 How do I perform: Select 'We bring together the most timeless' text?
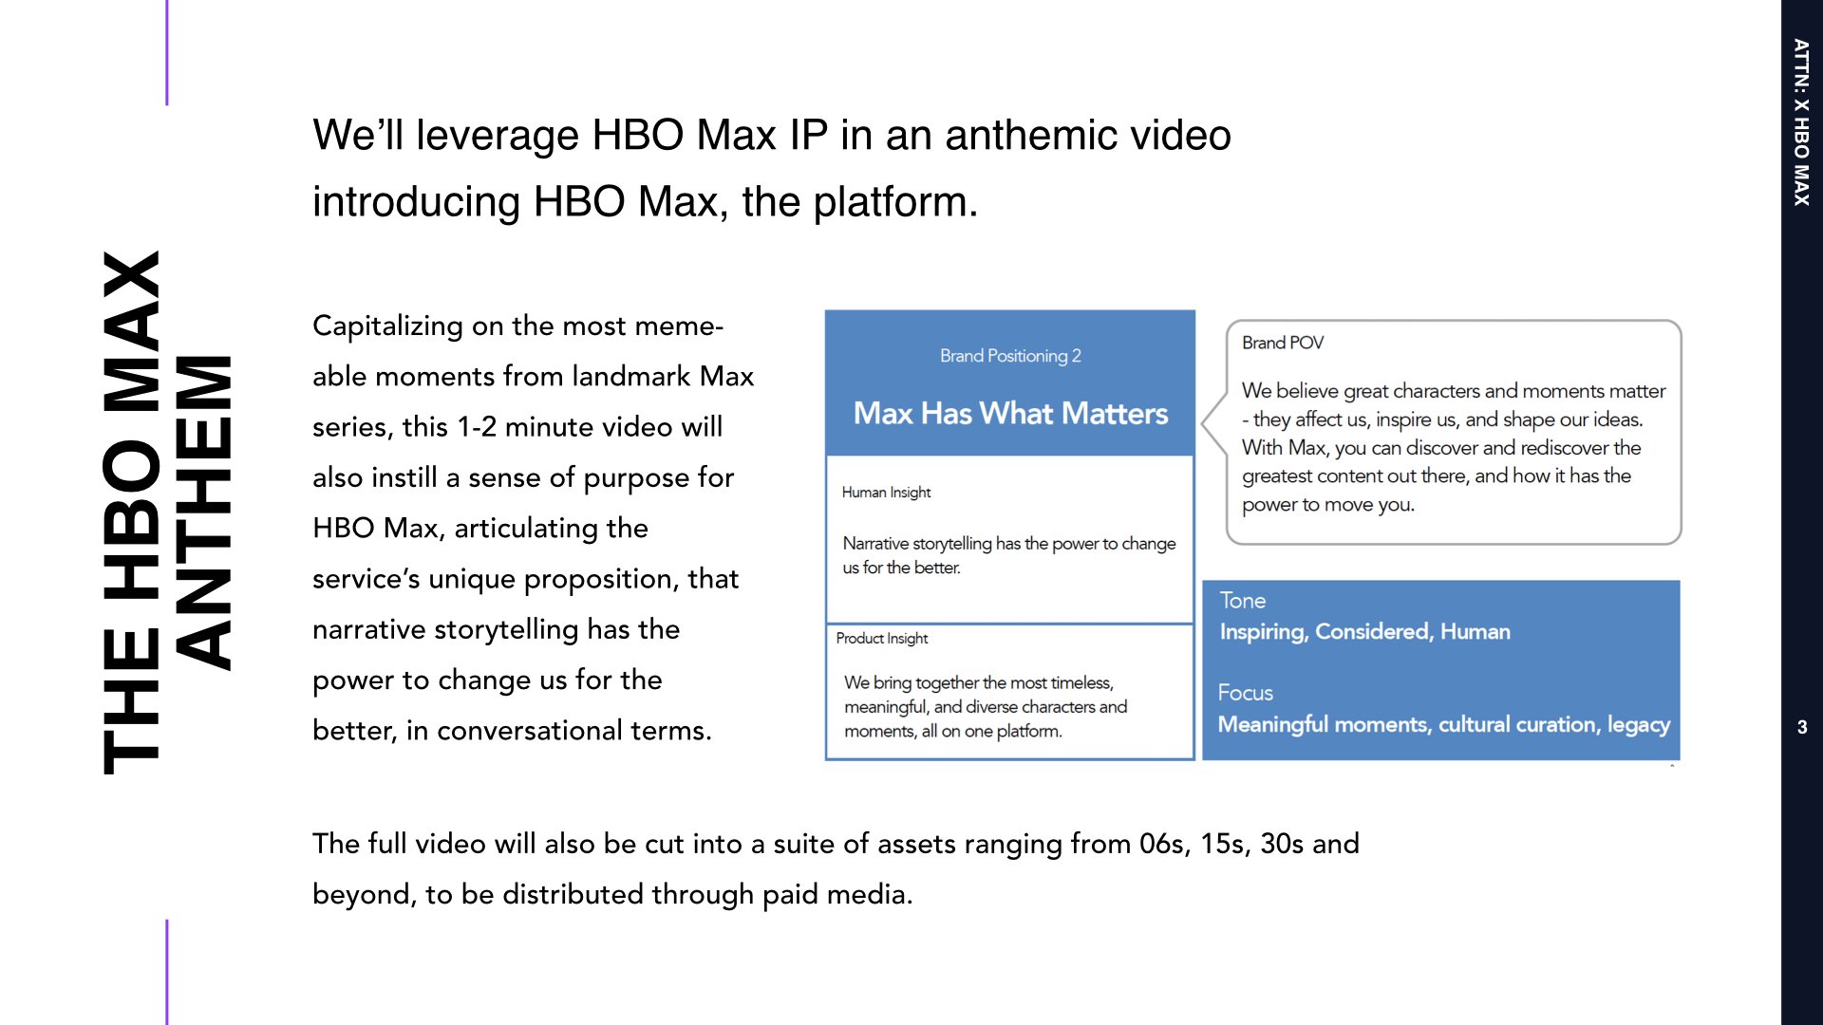click(x=986, y=707)
